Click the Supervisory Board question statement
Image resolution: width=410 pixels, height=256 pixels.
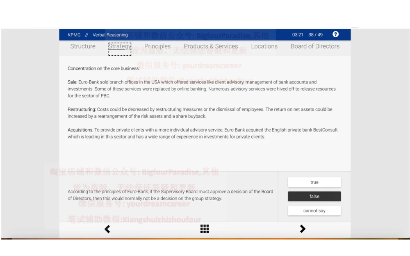(170, 195)
